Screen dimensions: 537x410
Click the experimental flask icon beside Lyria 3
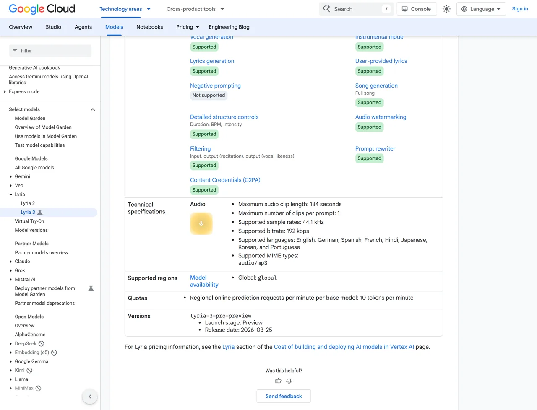[x=40, y=213]
